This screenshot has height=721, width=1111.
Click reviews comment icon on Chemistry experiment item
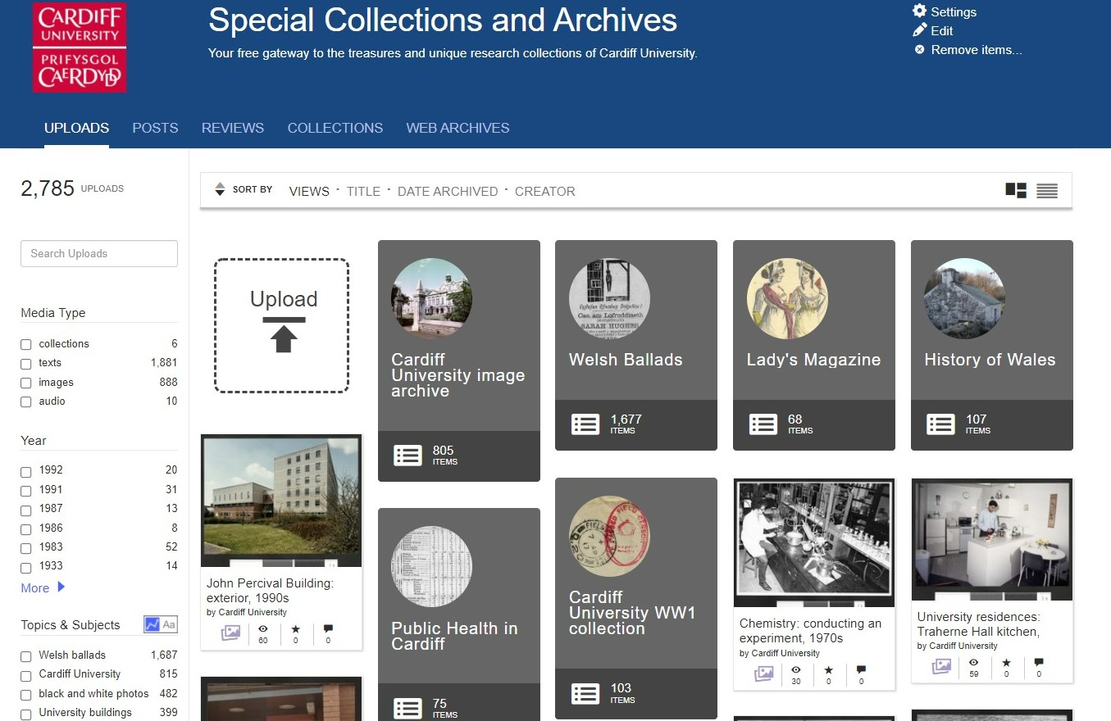click(x=861, y=669)
